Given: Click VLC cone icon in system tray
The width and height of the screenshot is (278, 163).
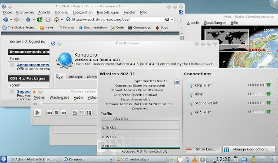Looking at the screenshot, I should [x=195, y=160].
